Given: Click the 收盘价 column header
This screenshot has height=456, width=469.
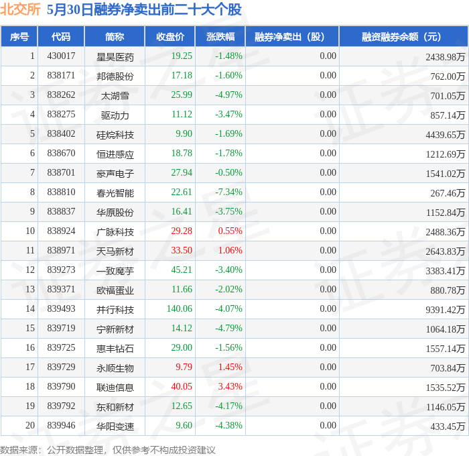Looking at the screenshot, I should 170,36.
